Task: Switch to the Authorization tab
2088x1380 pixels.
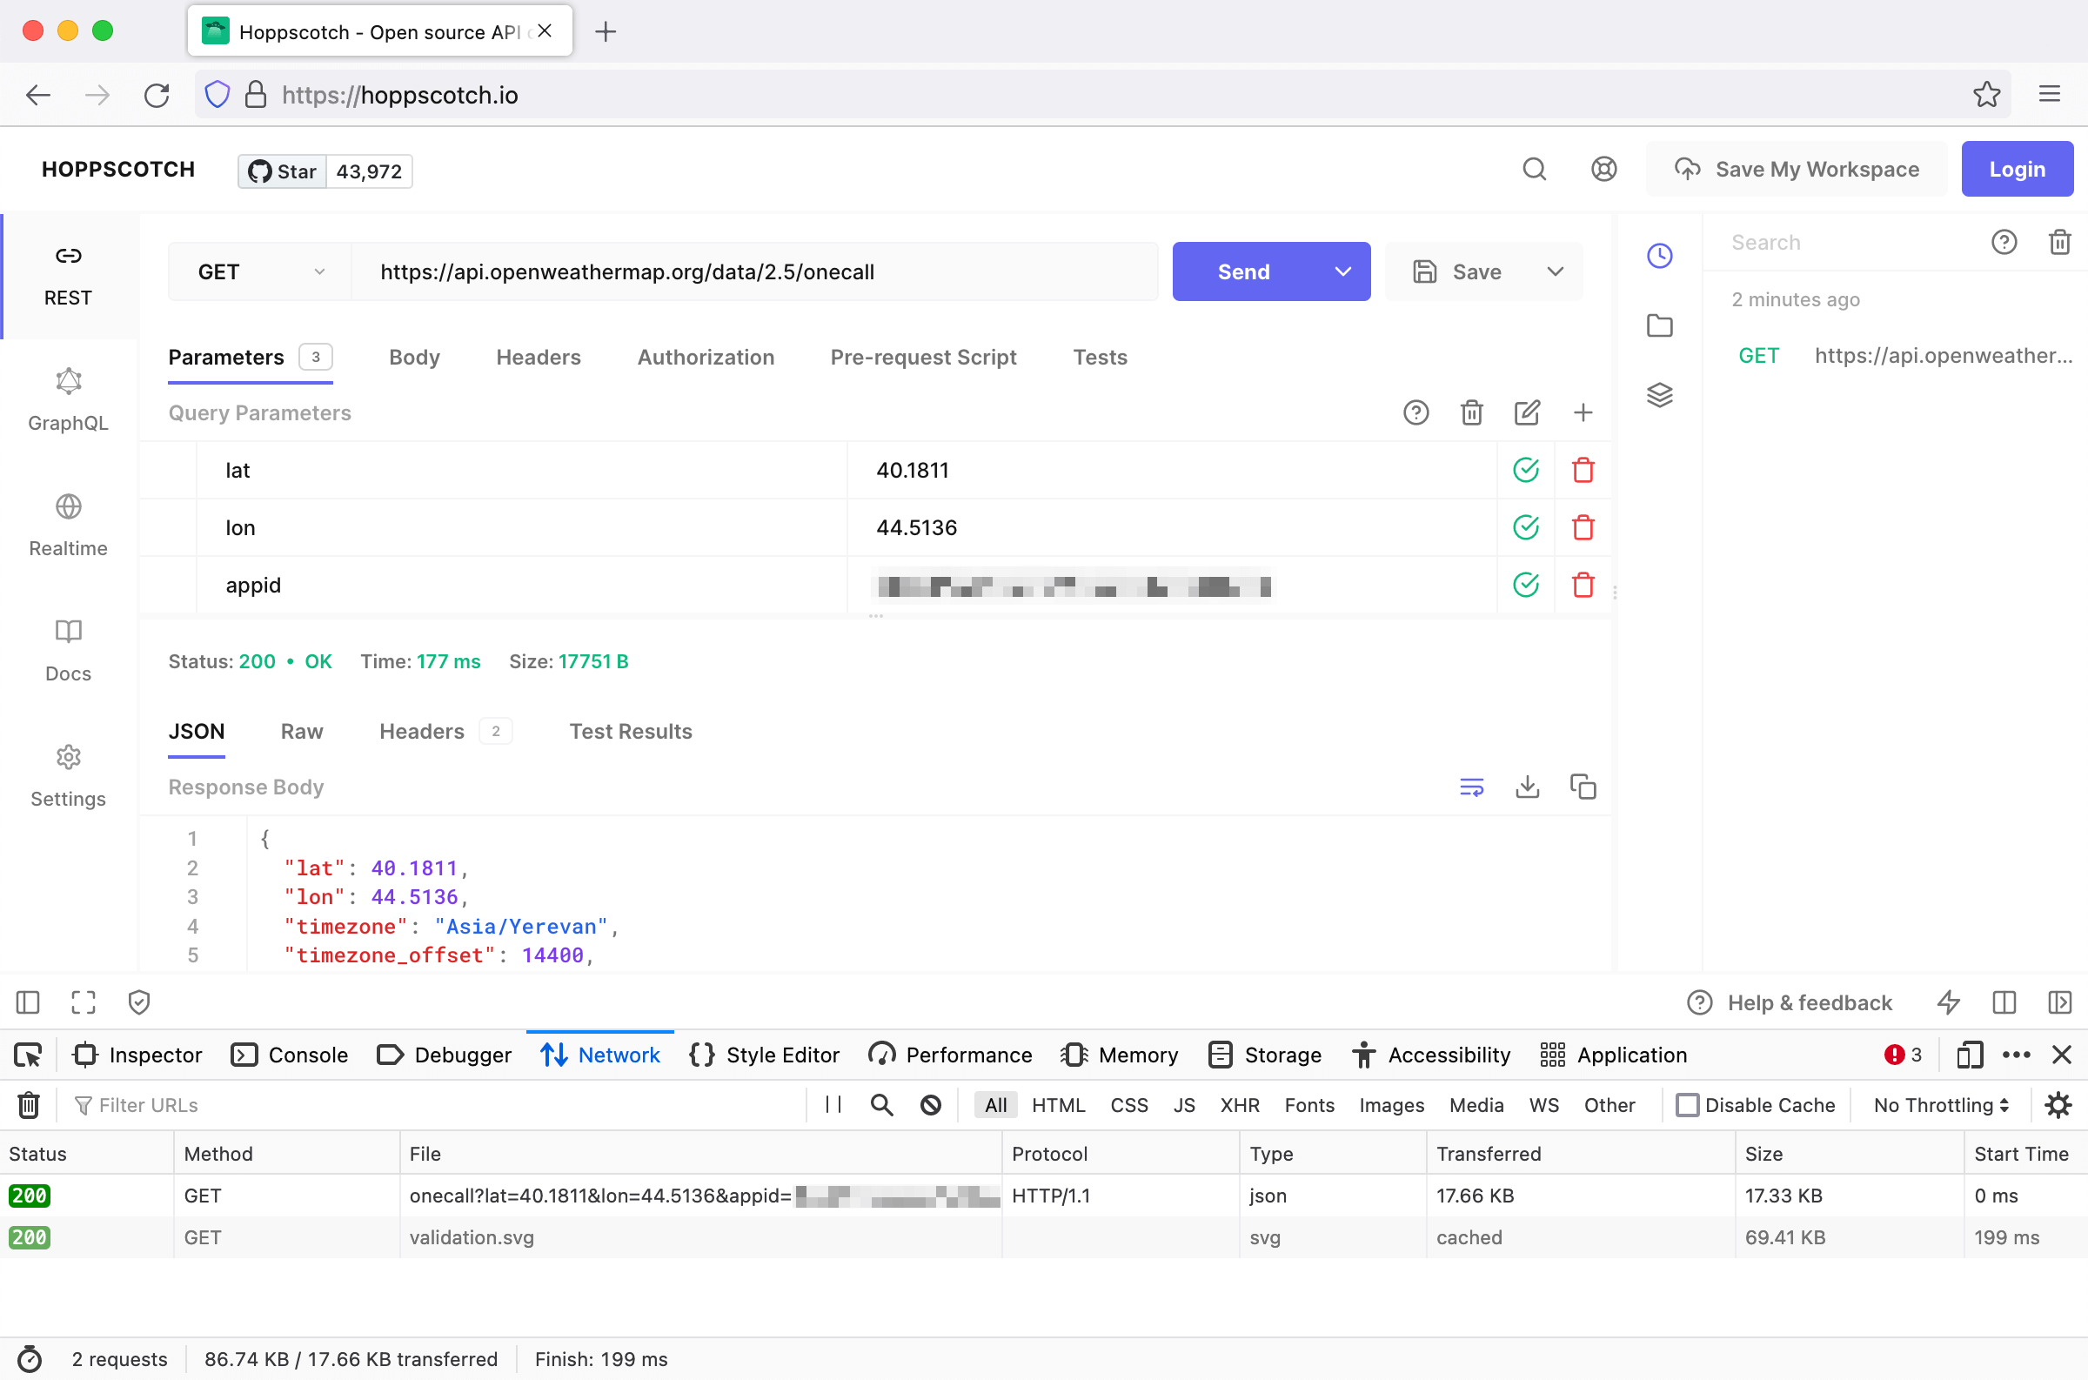Action: click(x=706, y=358)
